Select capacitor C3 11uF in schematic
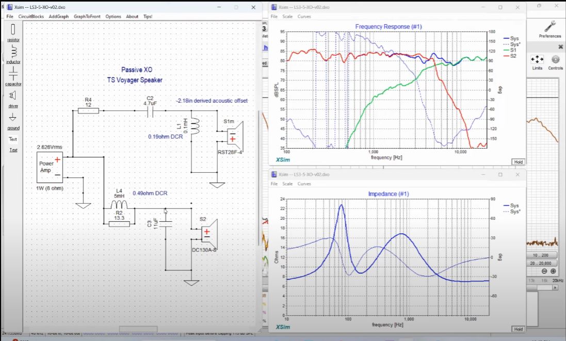Viewport: 566px width, 341px height. pos(166,224)
